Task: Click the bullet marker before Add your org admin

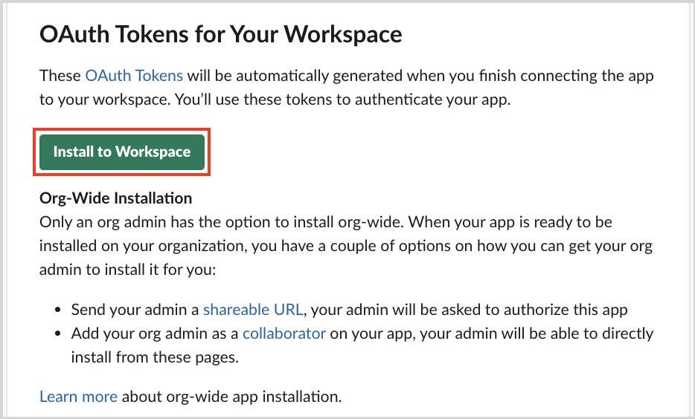Action: (57, 334)
